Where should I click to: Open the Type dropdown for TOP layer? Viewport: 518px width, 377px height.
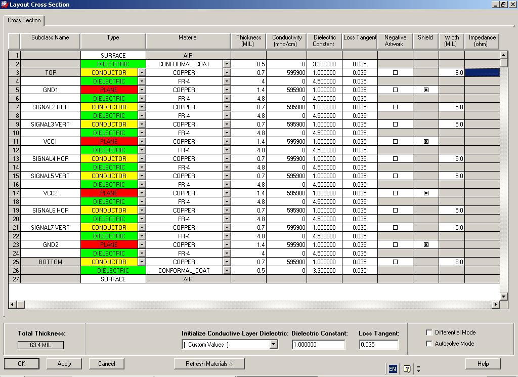coord(142,73)
